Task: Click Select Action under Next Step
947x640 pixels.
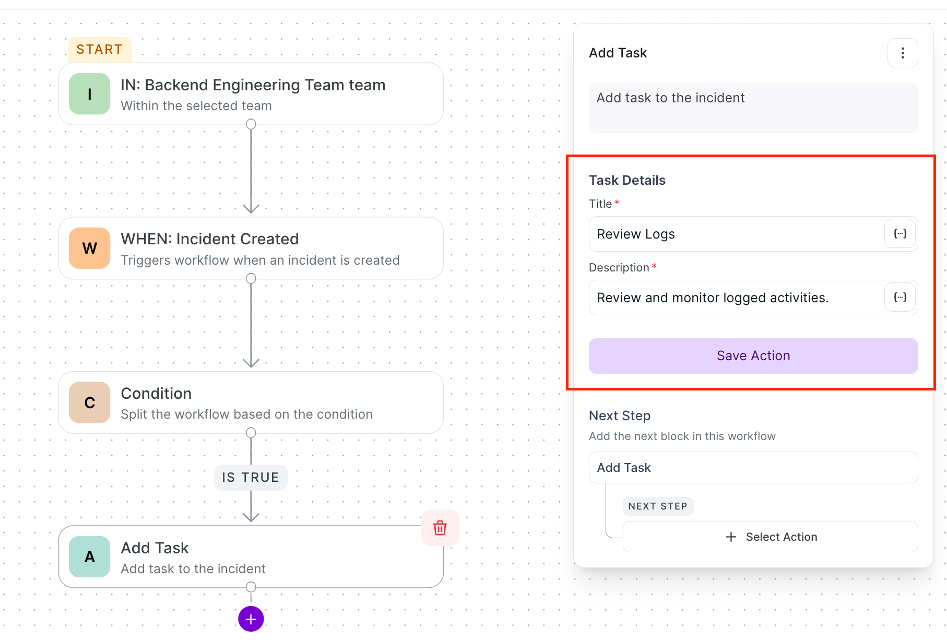Action: coord(771,537)
